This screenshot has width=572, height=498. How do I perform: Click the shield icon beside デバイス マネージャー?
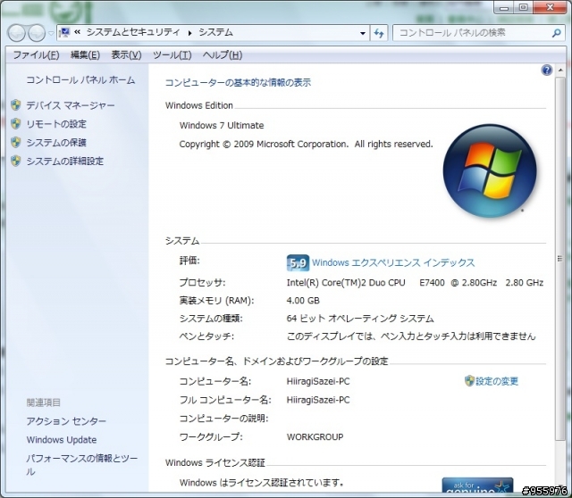point(16,105)
